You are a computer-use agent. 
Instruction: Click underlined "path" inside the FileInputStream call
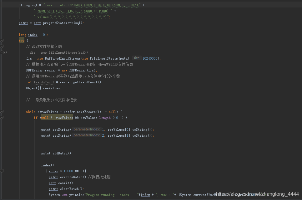124,58
